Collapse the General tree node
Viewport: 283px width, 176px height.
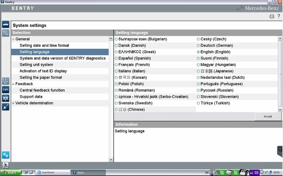(x=13, y=39)
